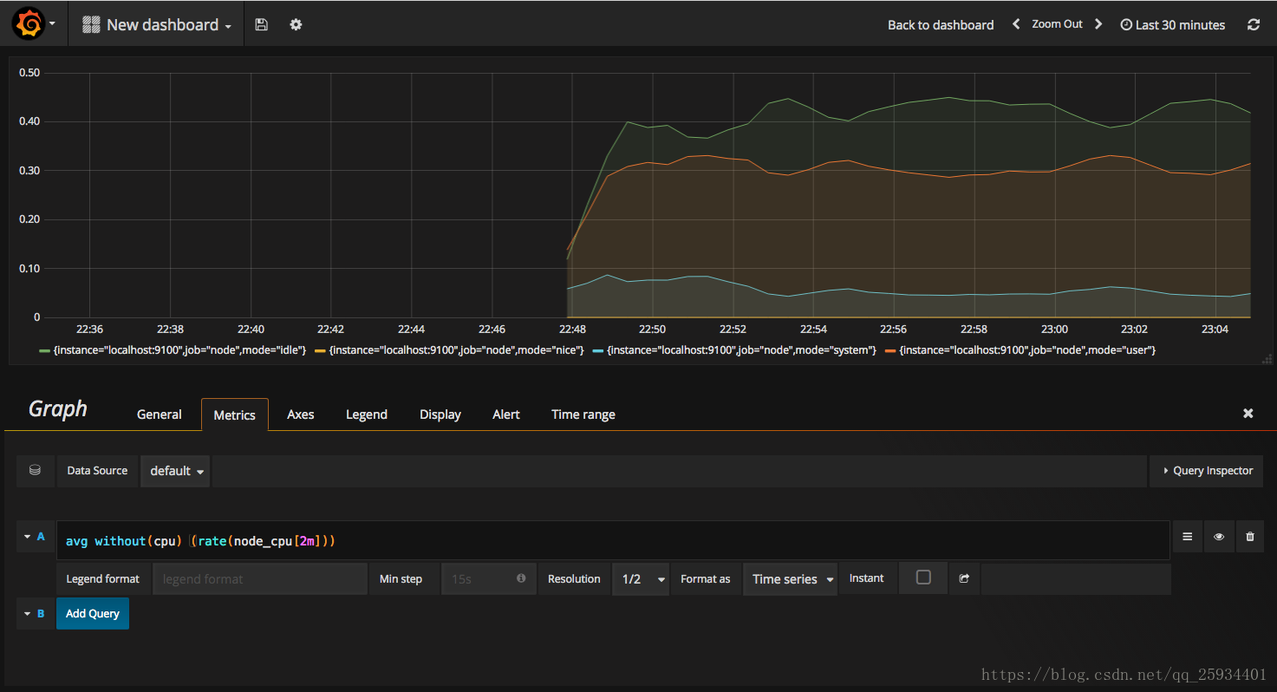The image size is (1277, 692).
Task: Click Back to dashboard link
Action: click(941, 24)
